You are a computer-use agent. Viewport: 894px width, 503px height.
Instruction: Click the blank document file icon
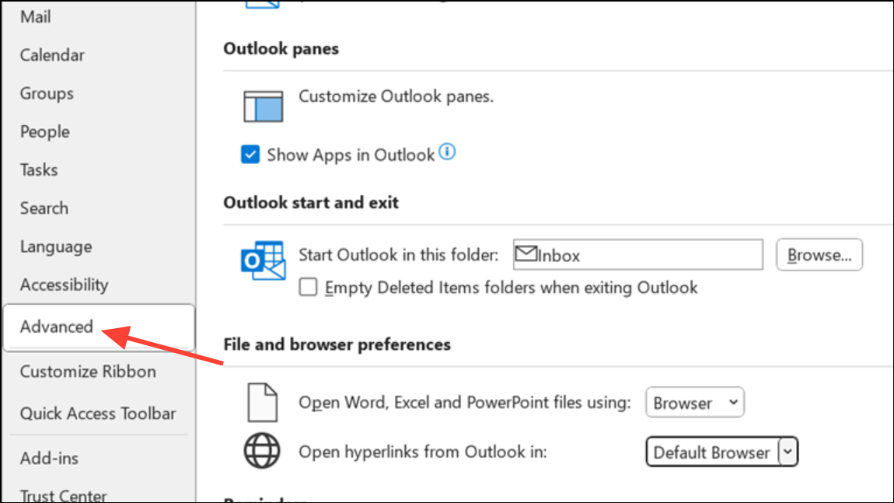point(262,403)
